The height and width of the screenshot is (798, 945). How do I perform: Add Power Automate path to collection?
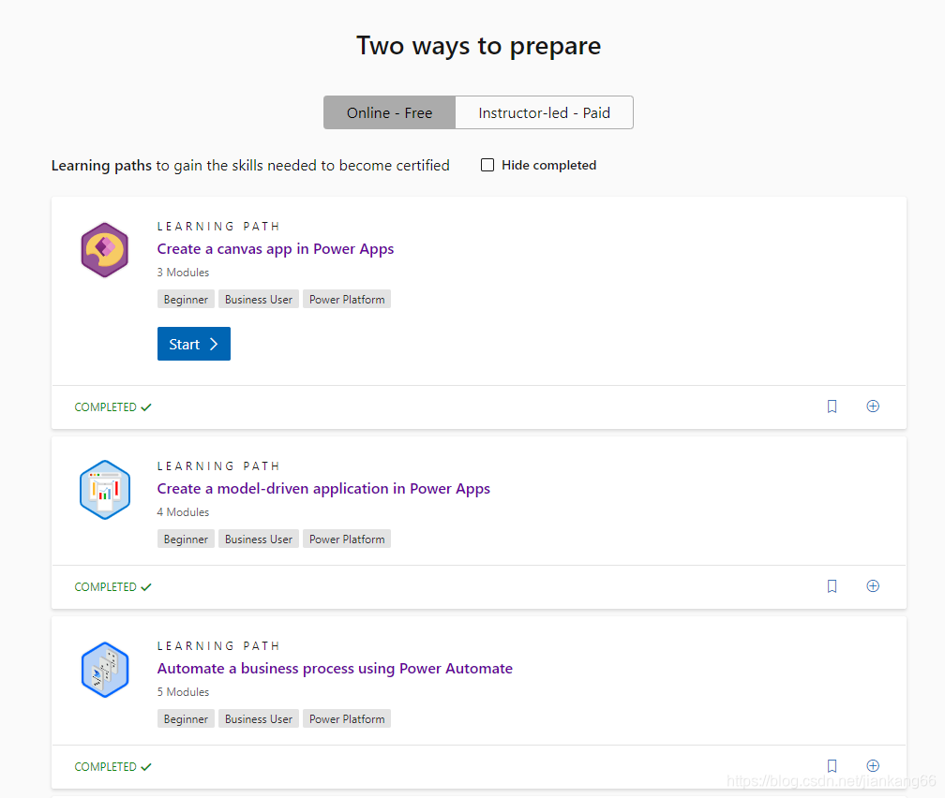click(873, 765)
